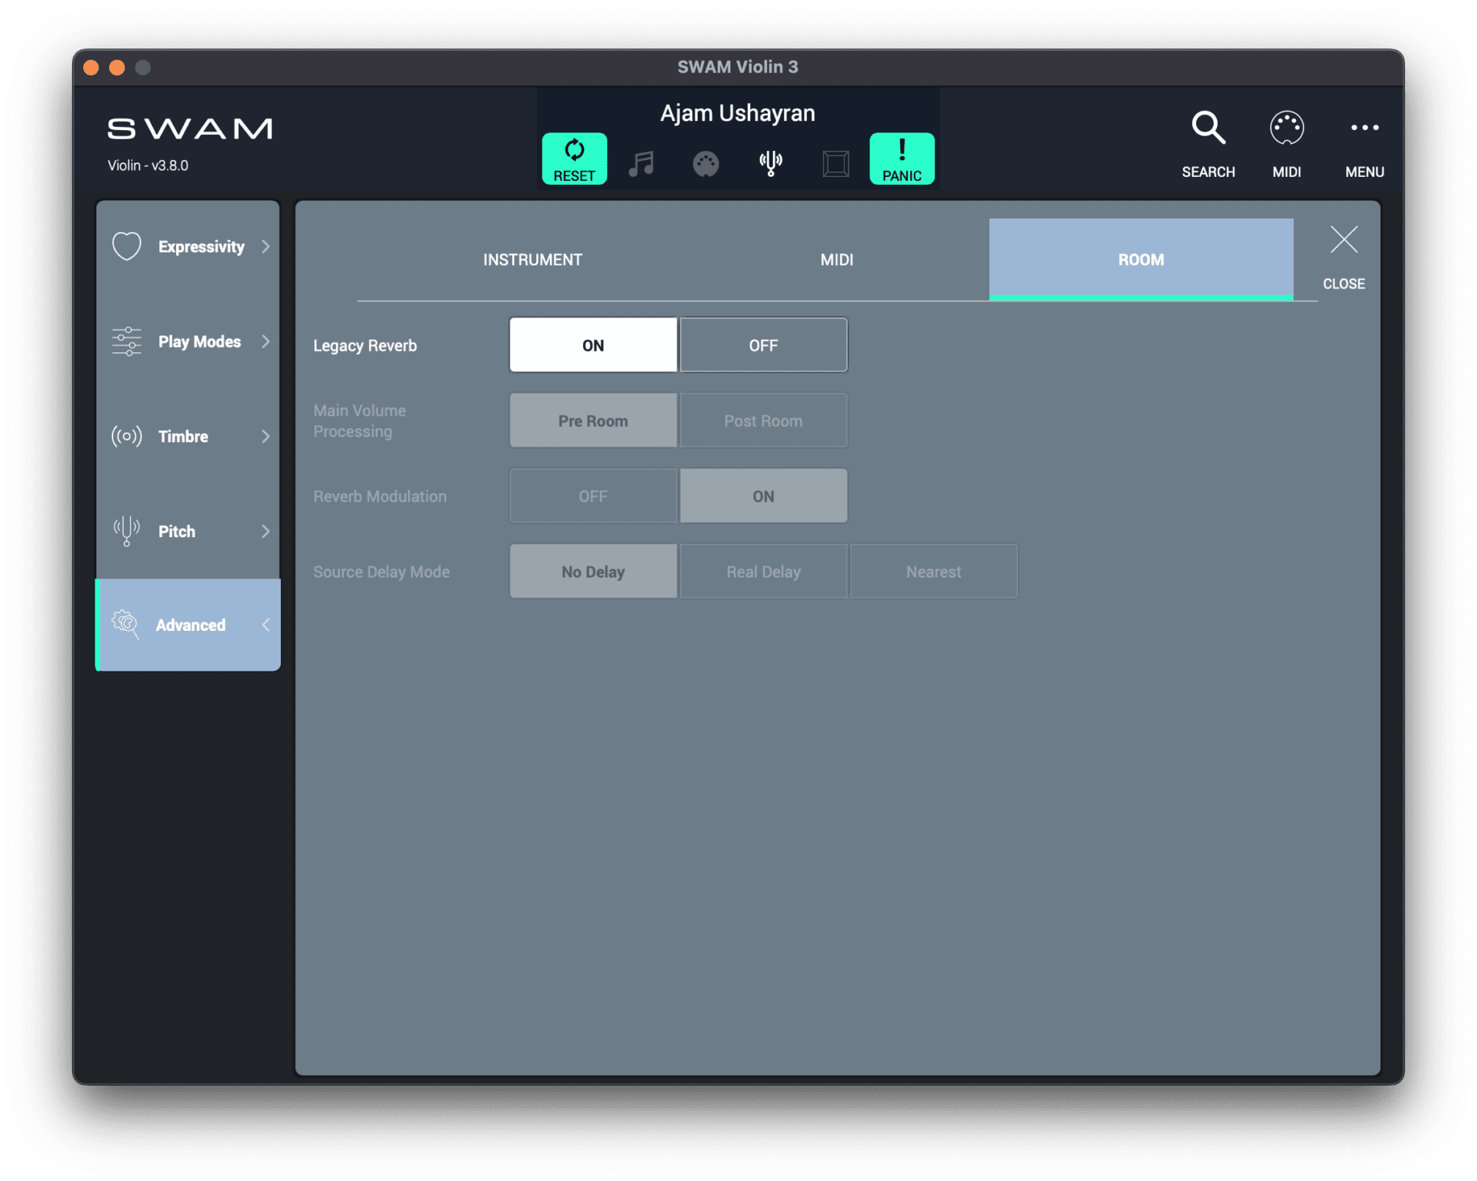1477x1181 pixels.
Task: Turn Legacy Reverb OFF
Action: pyautogui.click(x=762, y=345)
